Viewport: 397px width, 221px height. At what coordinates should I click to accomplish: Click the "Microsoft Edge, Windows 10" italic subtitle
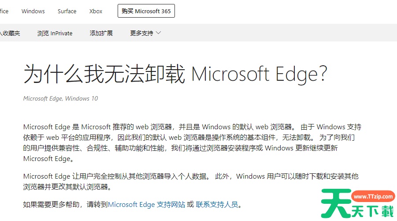coord(60,98)
